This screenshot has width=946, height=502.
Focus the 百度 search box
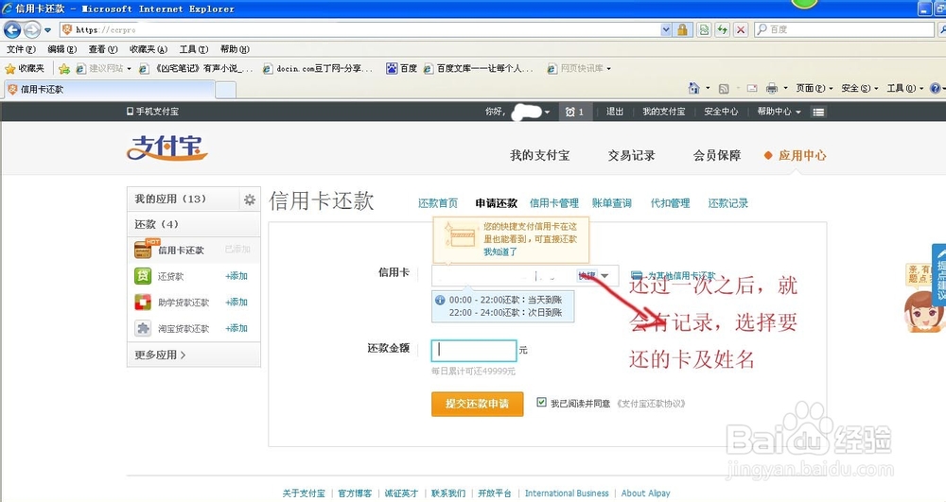844,29
